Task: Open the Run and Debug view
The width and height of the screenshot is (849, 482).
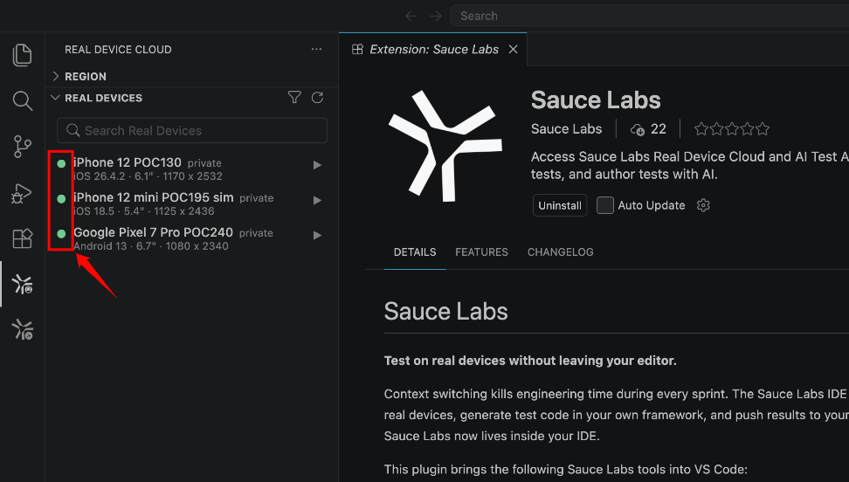Action: click(22, 193)
